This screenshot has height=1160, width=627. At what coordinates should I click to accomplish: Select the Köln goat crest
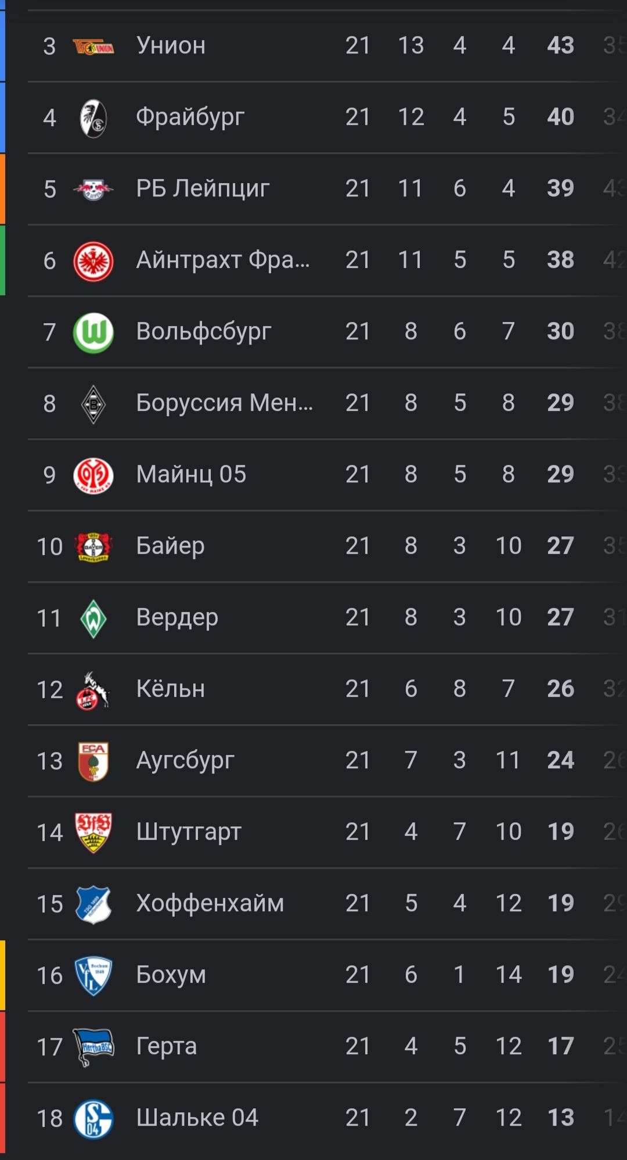(x=93, y=690)
